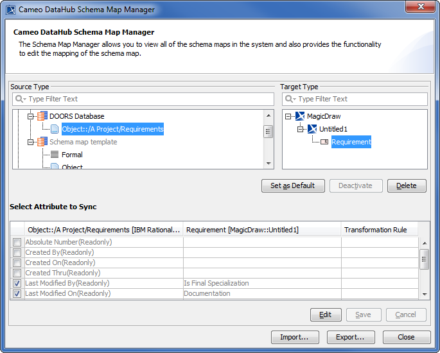Viewport: 440px width, 353px height.
Task: Click the Object::/A Project/Requirements column header
Action: coord(103,230)
